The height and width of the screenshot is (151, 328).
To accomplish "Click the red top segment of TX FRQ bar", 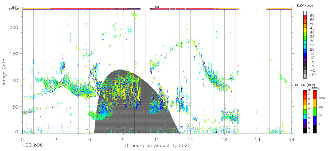I will 305,93.
